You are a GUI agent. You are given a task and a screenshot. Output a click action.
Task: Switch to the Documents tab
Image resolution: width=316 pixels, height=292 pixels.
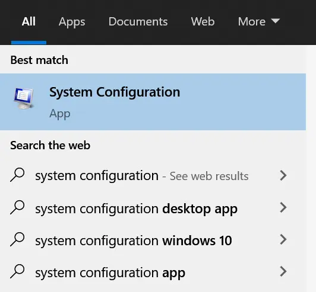138,21
